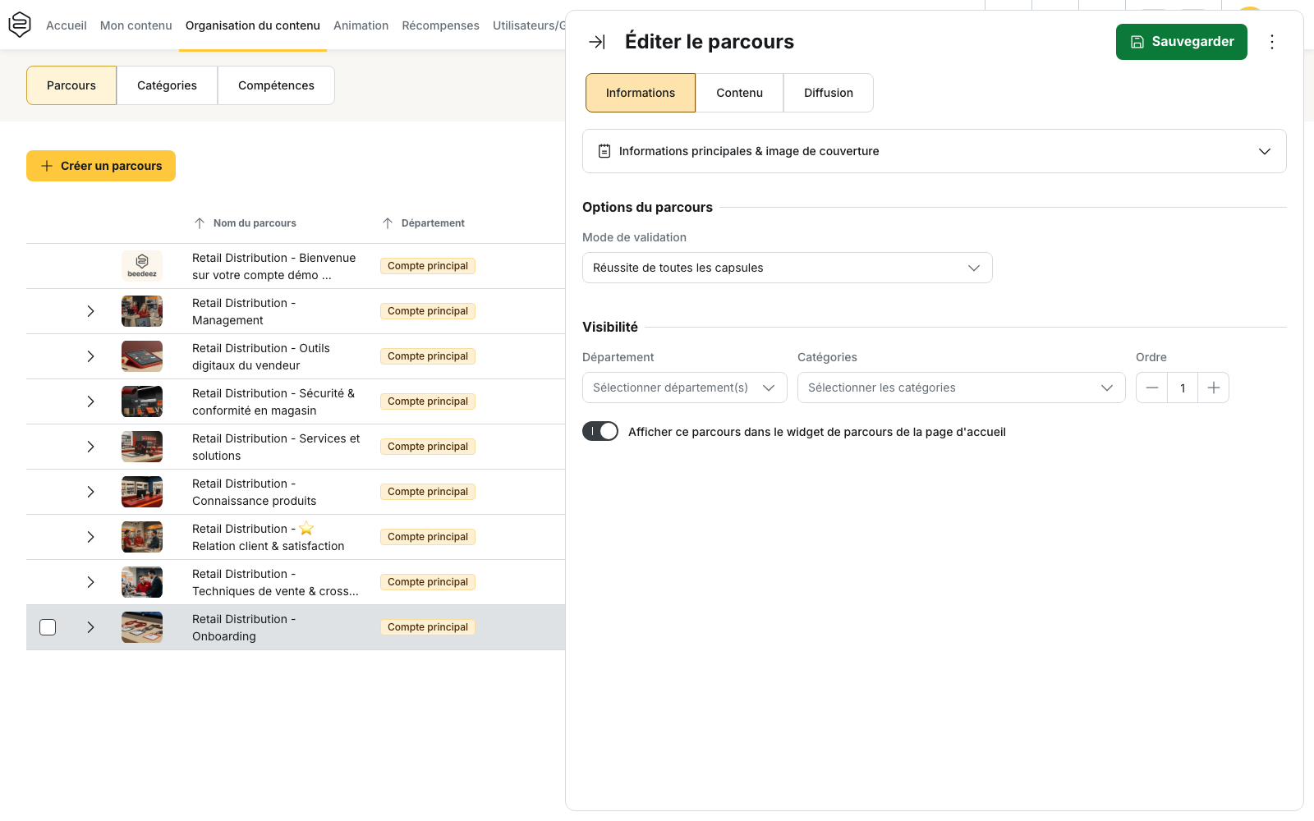Click the Beedeez logo icon
The image size is (1314, 821).
[20, 25]
